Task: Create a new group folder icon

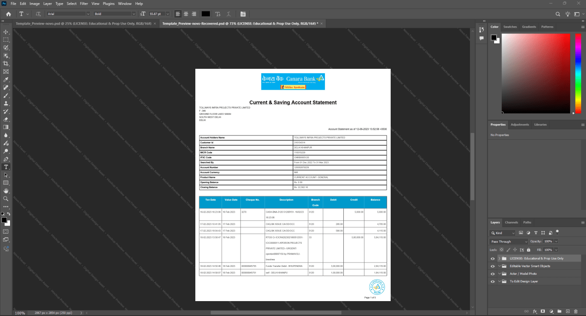Action: click(x=560, y=311)
